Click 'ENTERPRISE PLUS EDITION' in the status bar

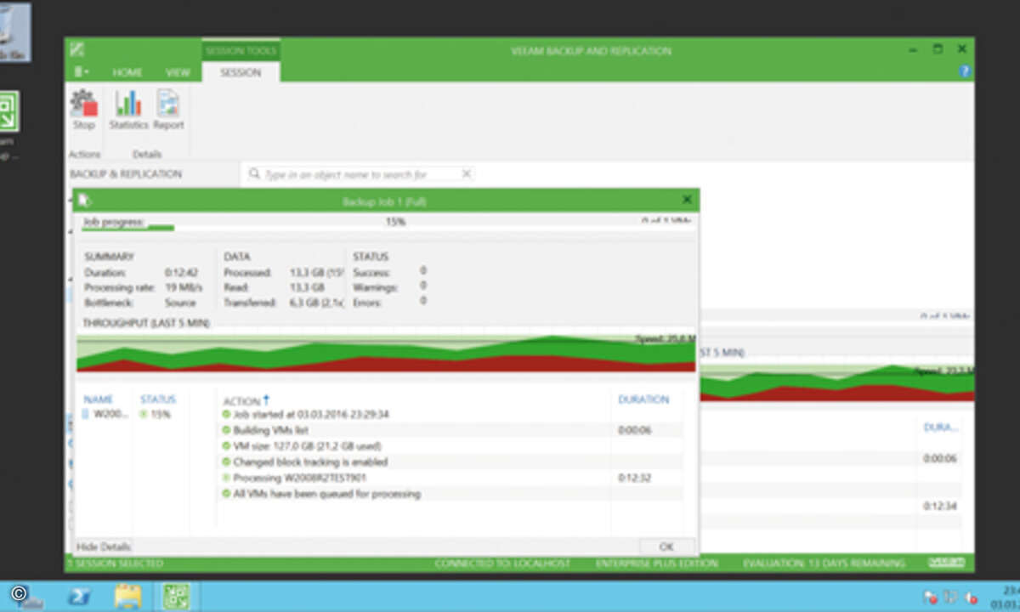(657, 563)
